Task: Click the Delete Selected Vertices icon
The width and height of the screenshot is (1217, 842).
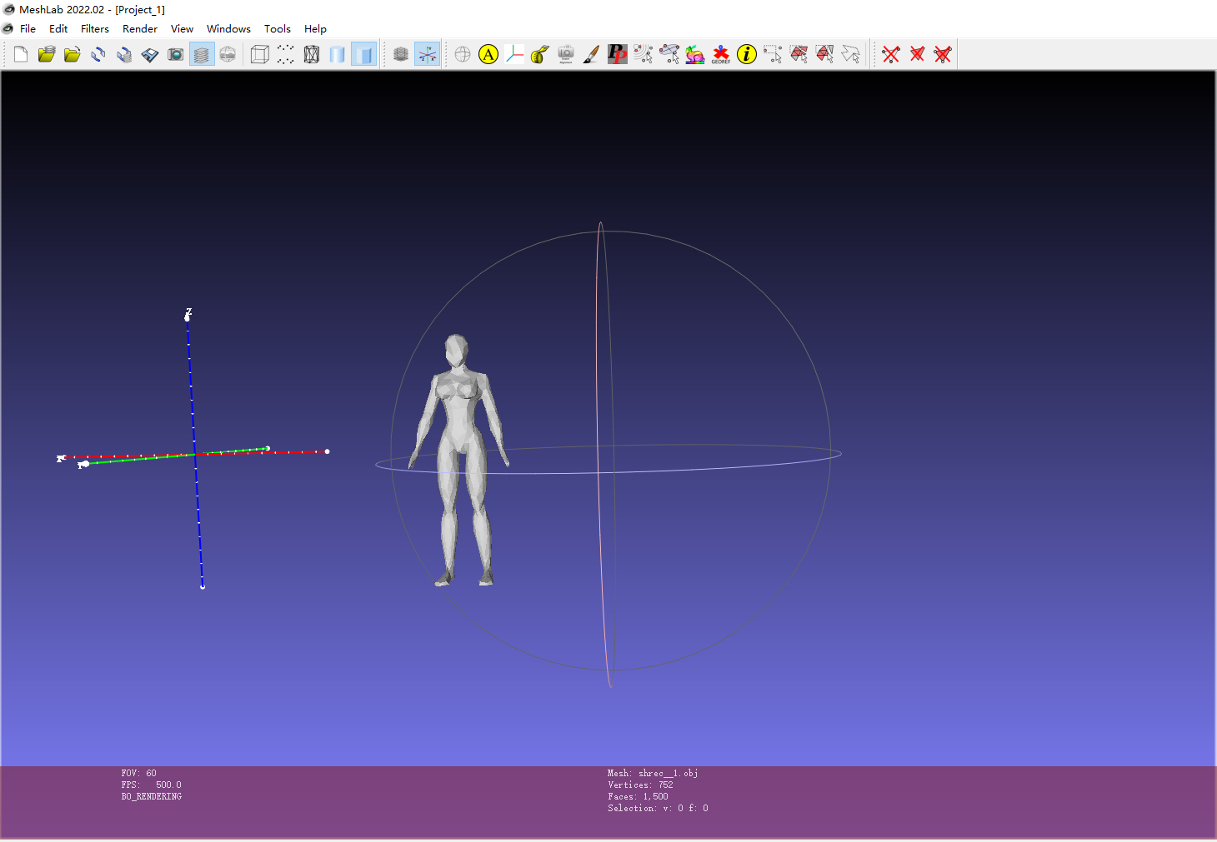Action: 891,55
